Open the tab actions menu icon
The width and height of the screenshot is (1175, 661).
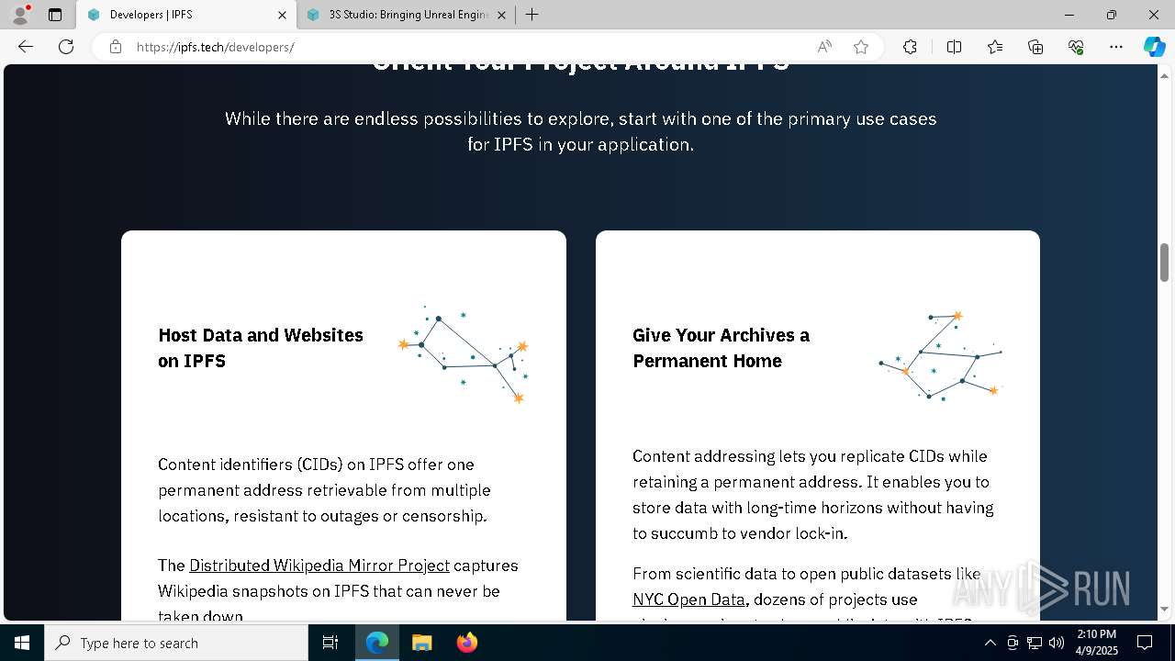pyautogui.click(x=55, y=15)
